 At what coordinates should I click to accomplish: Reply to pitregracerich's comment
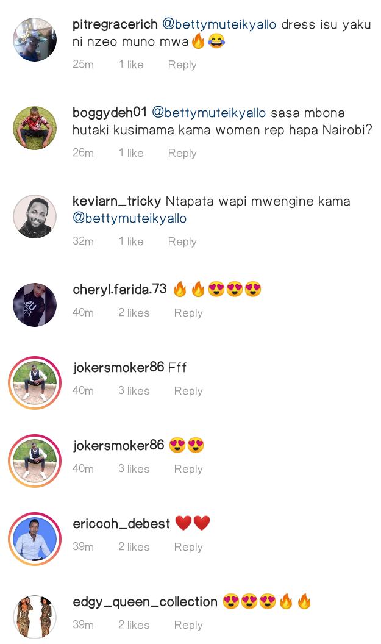coord(182,65)
